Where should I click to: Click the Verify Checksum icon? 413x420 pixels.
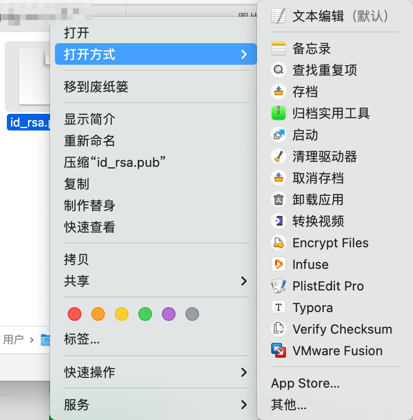click(x=279, y=329)
